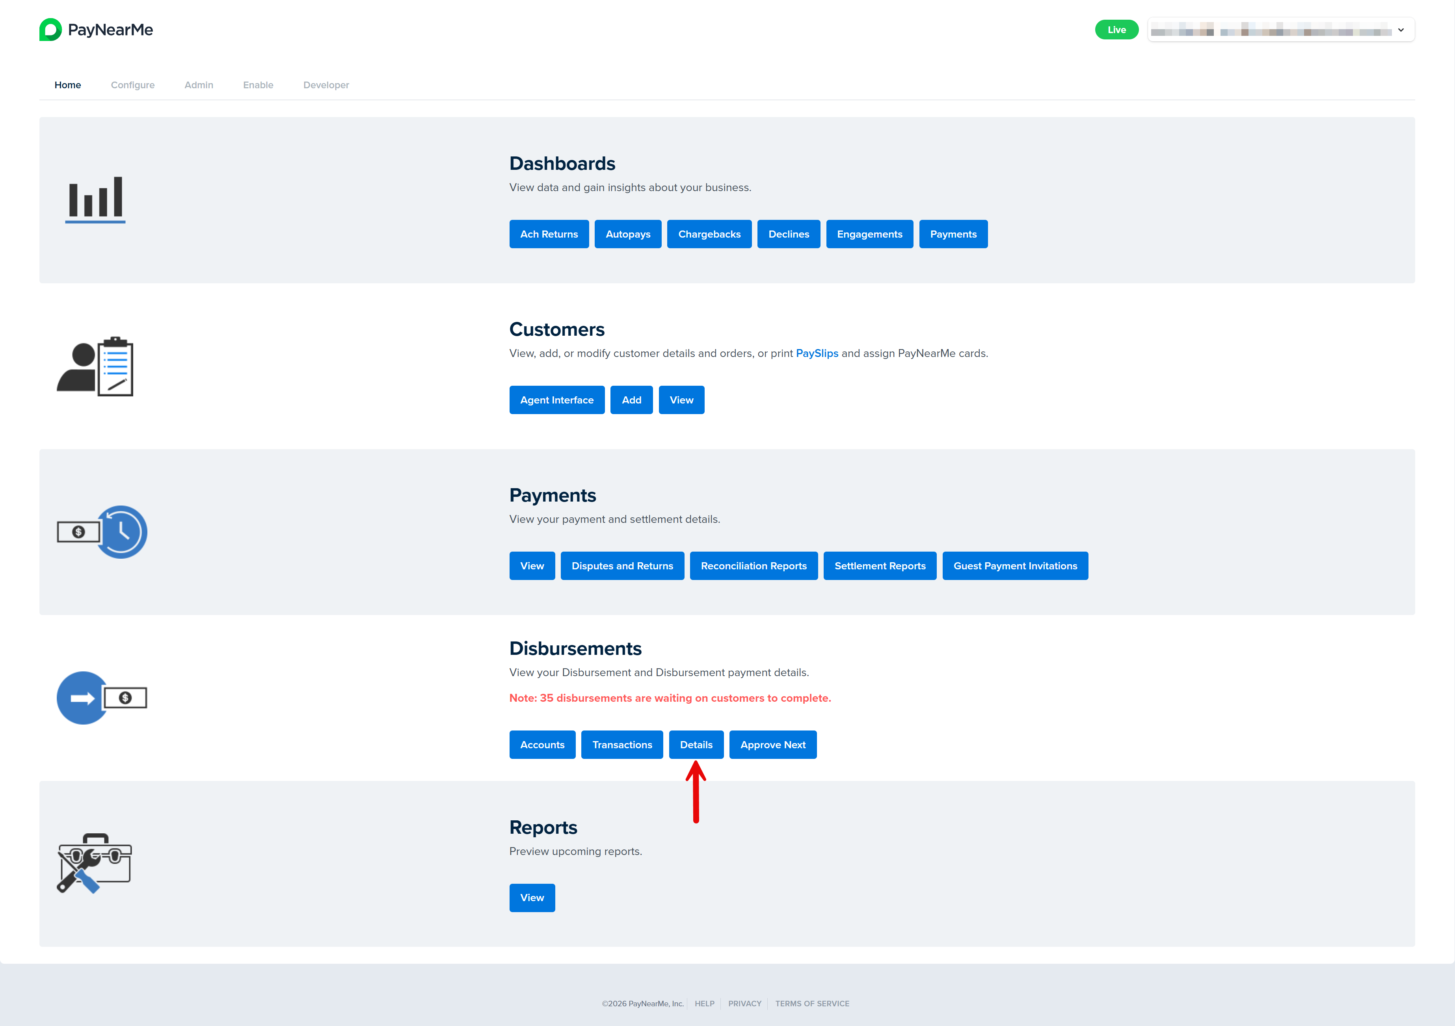Click 'View your payment and settlement details.' text
Viewport: 1455px width, 1026px height.
(x=615, y=519)
